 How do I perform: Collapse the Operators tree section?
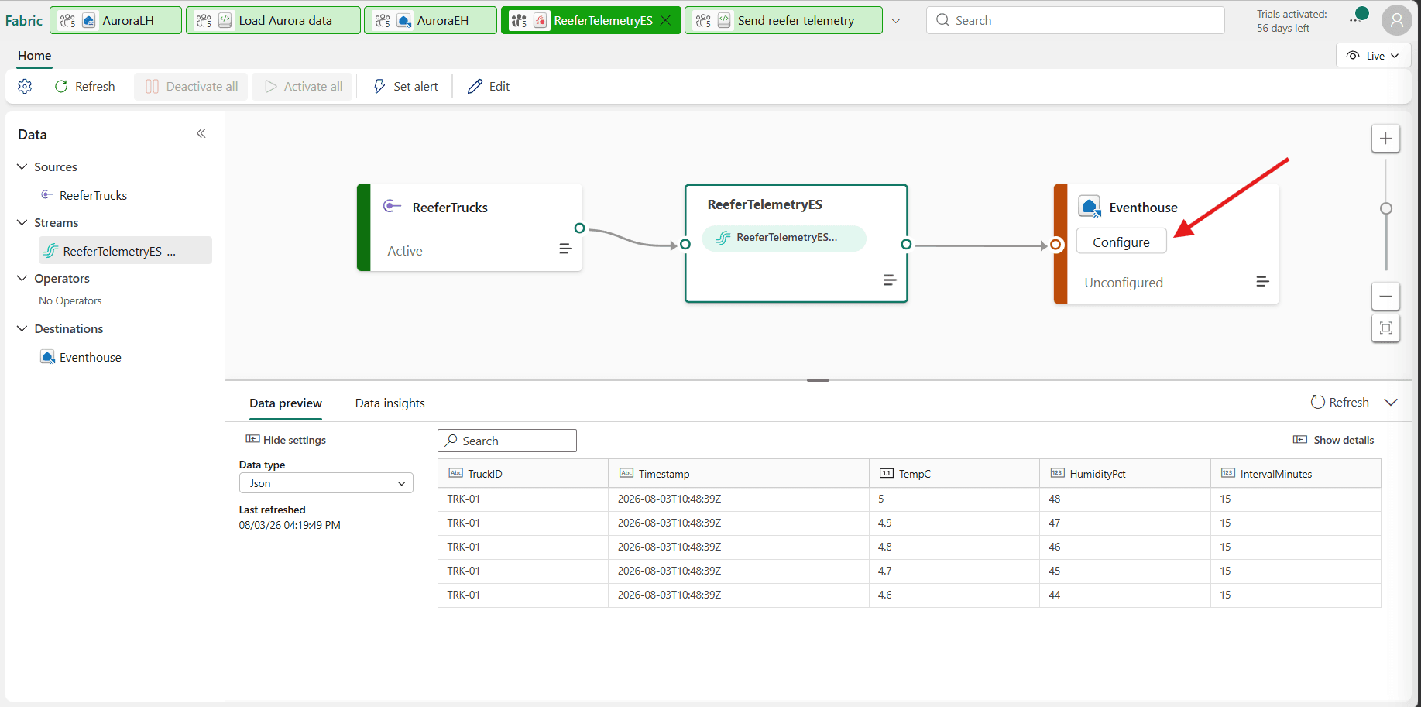pyautogui.click(x=22, y=278)
